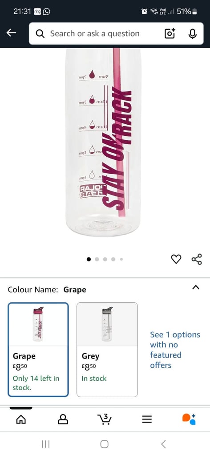Tap the share icon
Image resolution: width=210 pixels, height=456 pixels.
coord(197,259)
